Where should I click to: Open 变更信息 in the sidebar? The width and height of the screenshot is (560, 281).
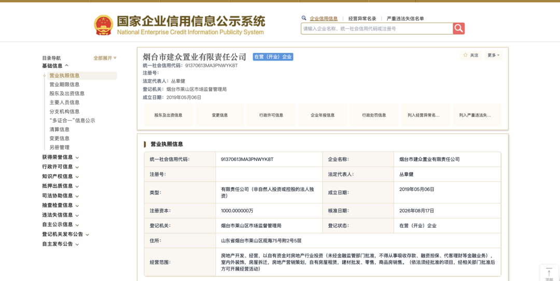click(x=59, y=138)
